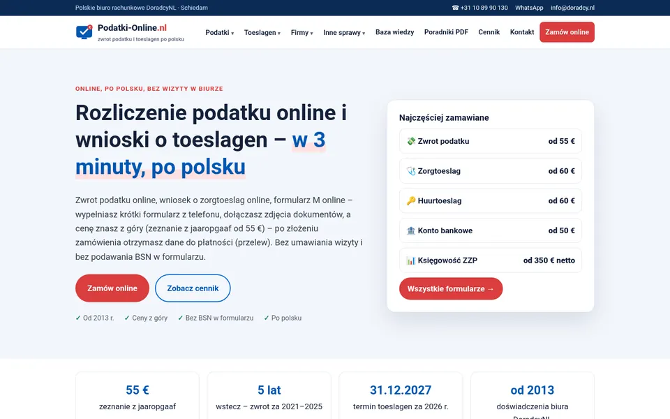
Task: Click the bank icon in Konto bankowe row
Action: pyautogui.click(x=410, y=230)
